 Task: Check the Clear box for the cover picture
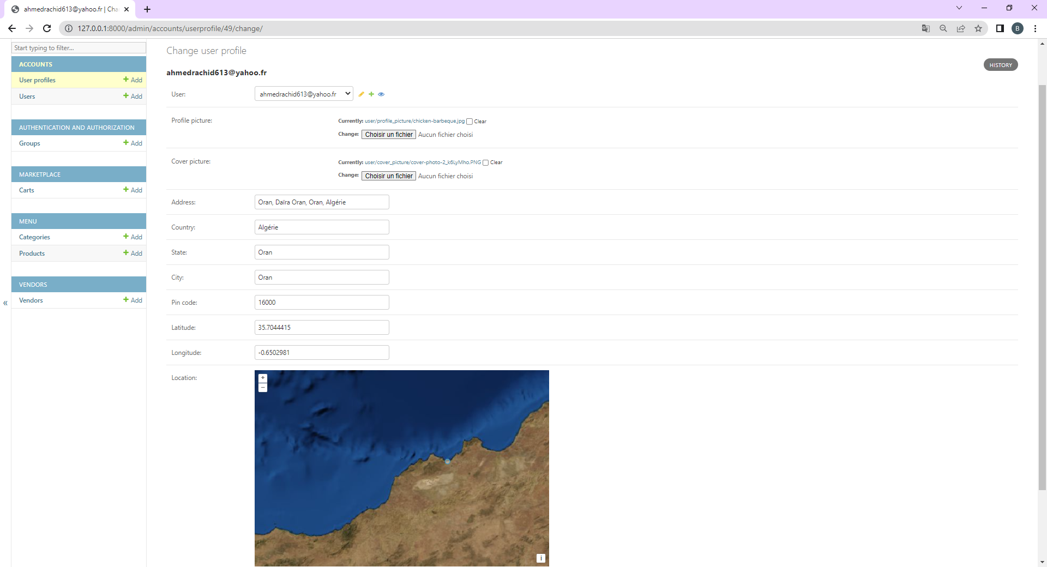(x=485, y=162)
